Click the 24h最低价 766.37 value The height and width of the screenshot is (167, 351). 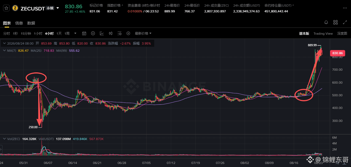(x=190, y=11)
